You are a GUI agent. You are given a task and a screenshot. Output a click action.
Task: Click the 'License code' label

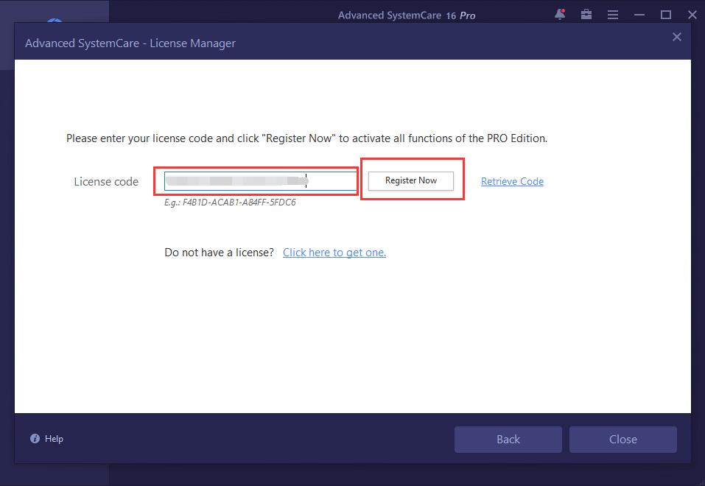tap(106, 182)
